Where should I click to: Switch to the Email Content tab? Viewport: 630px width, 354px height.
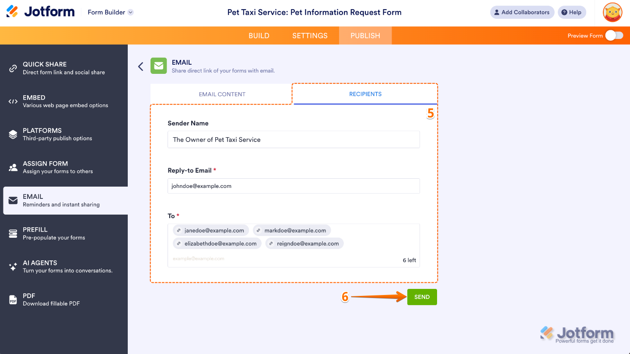pos(222,94)
